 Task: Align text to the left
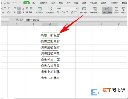click(x=15, y=12)
